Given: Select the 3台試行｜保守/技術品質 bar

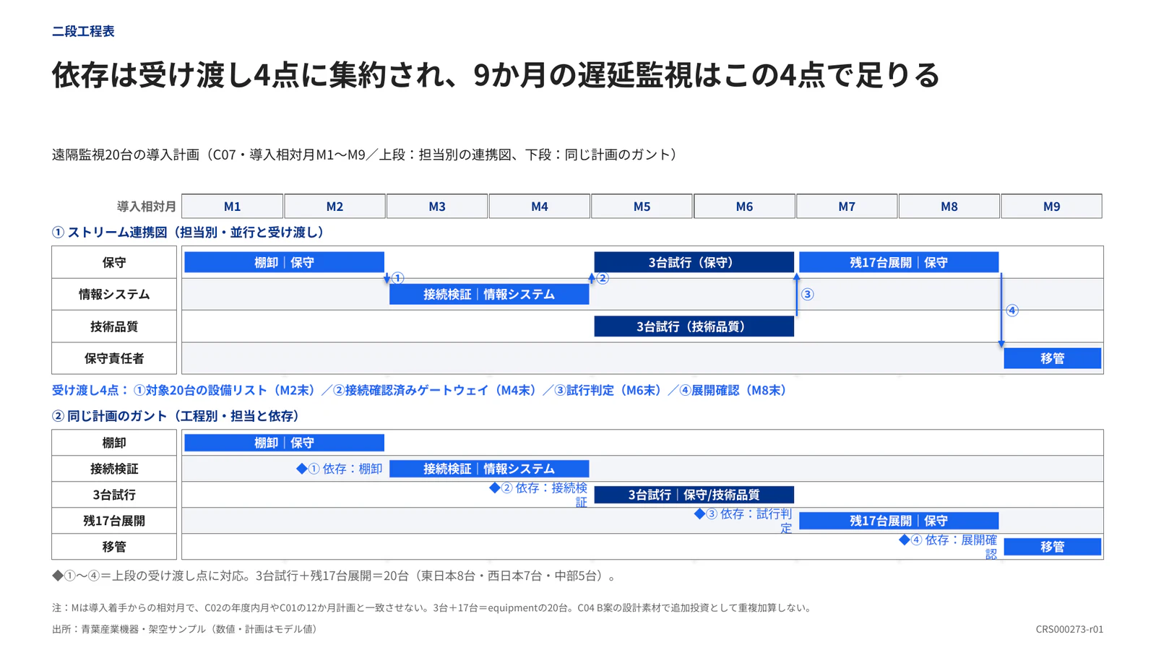Looking at the screenshot, I should (x=694, y=495).
